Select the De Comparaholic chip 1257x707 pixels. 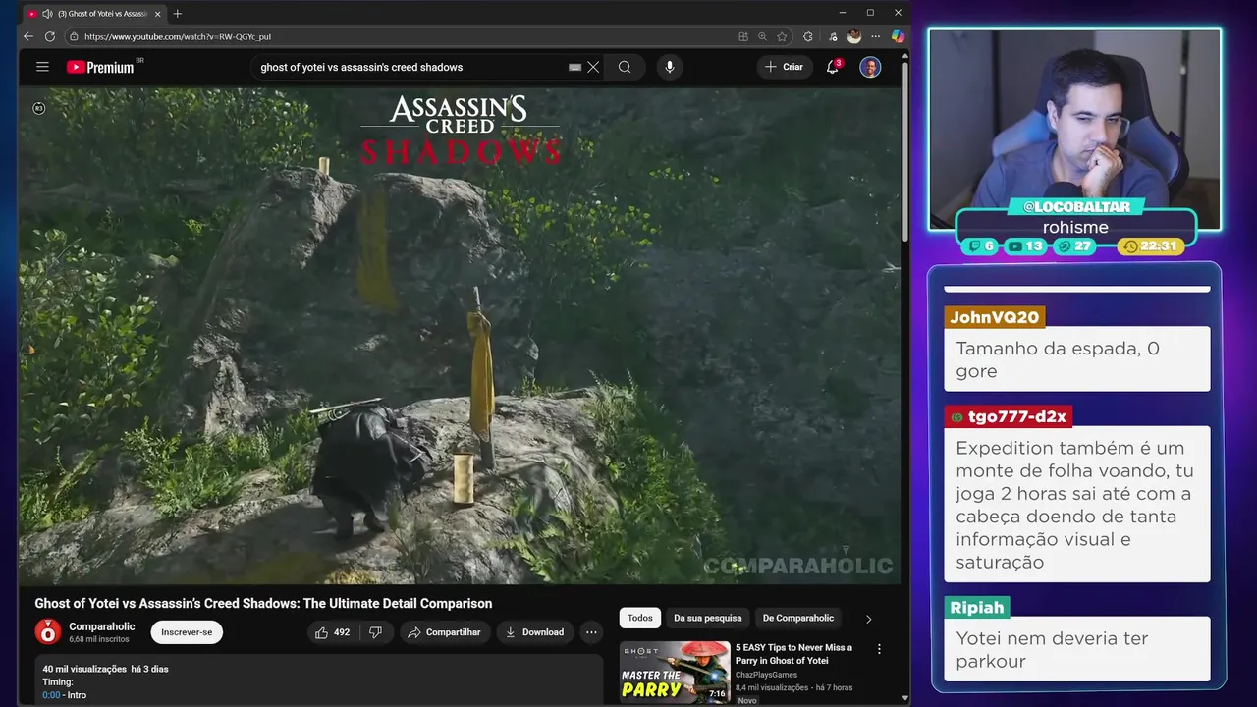[798, 618]
